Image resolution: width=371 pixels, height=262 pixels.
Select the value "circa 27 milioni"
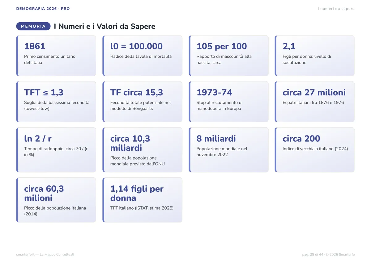[314, 93]
